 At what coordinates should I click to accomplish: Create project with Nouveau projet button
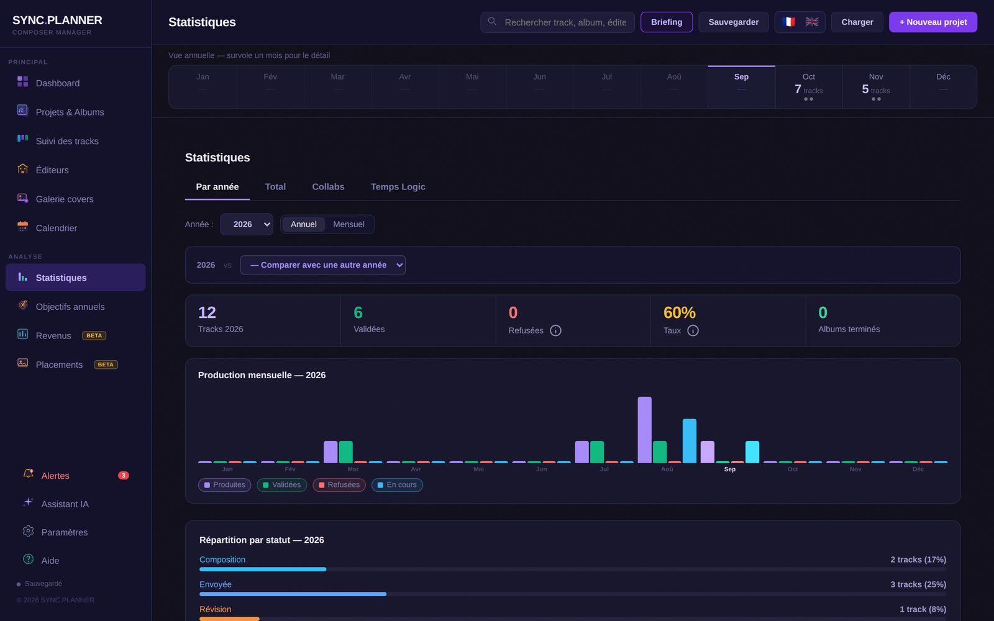[x=933, y=22]
